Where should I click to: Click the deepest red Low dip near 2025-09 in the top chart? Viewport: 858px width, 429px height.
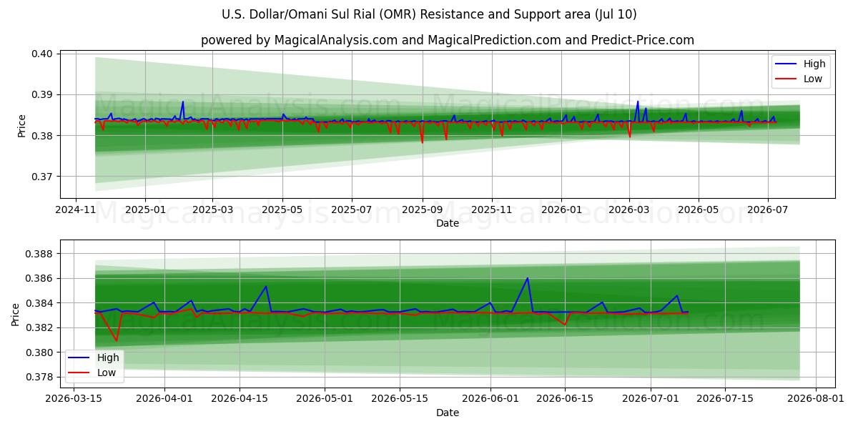(x=422, y=142)
